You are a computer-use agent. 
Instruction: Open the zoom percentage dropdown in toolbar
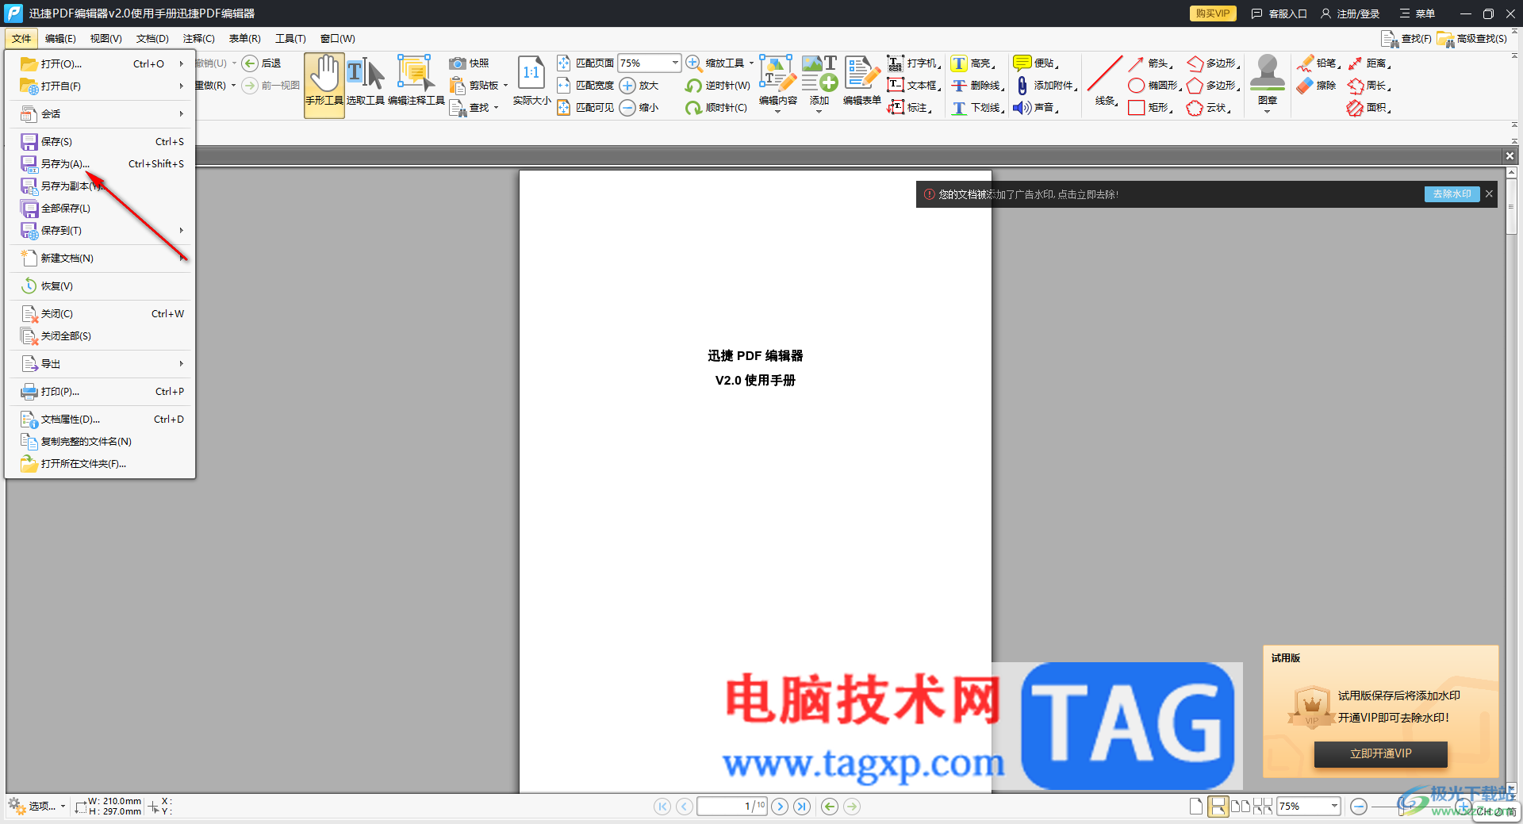pos(675,63)
